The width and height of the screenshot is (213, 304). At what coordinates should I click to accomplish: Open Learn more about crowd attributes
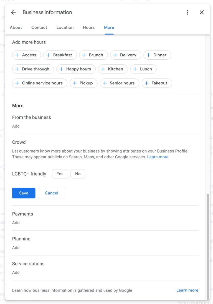coord(158,157)
